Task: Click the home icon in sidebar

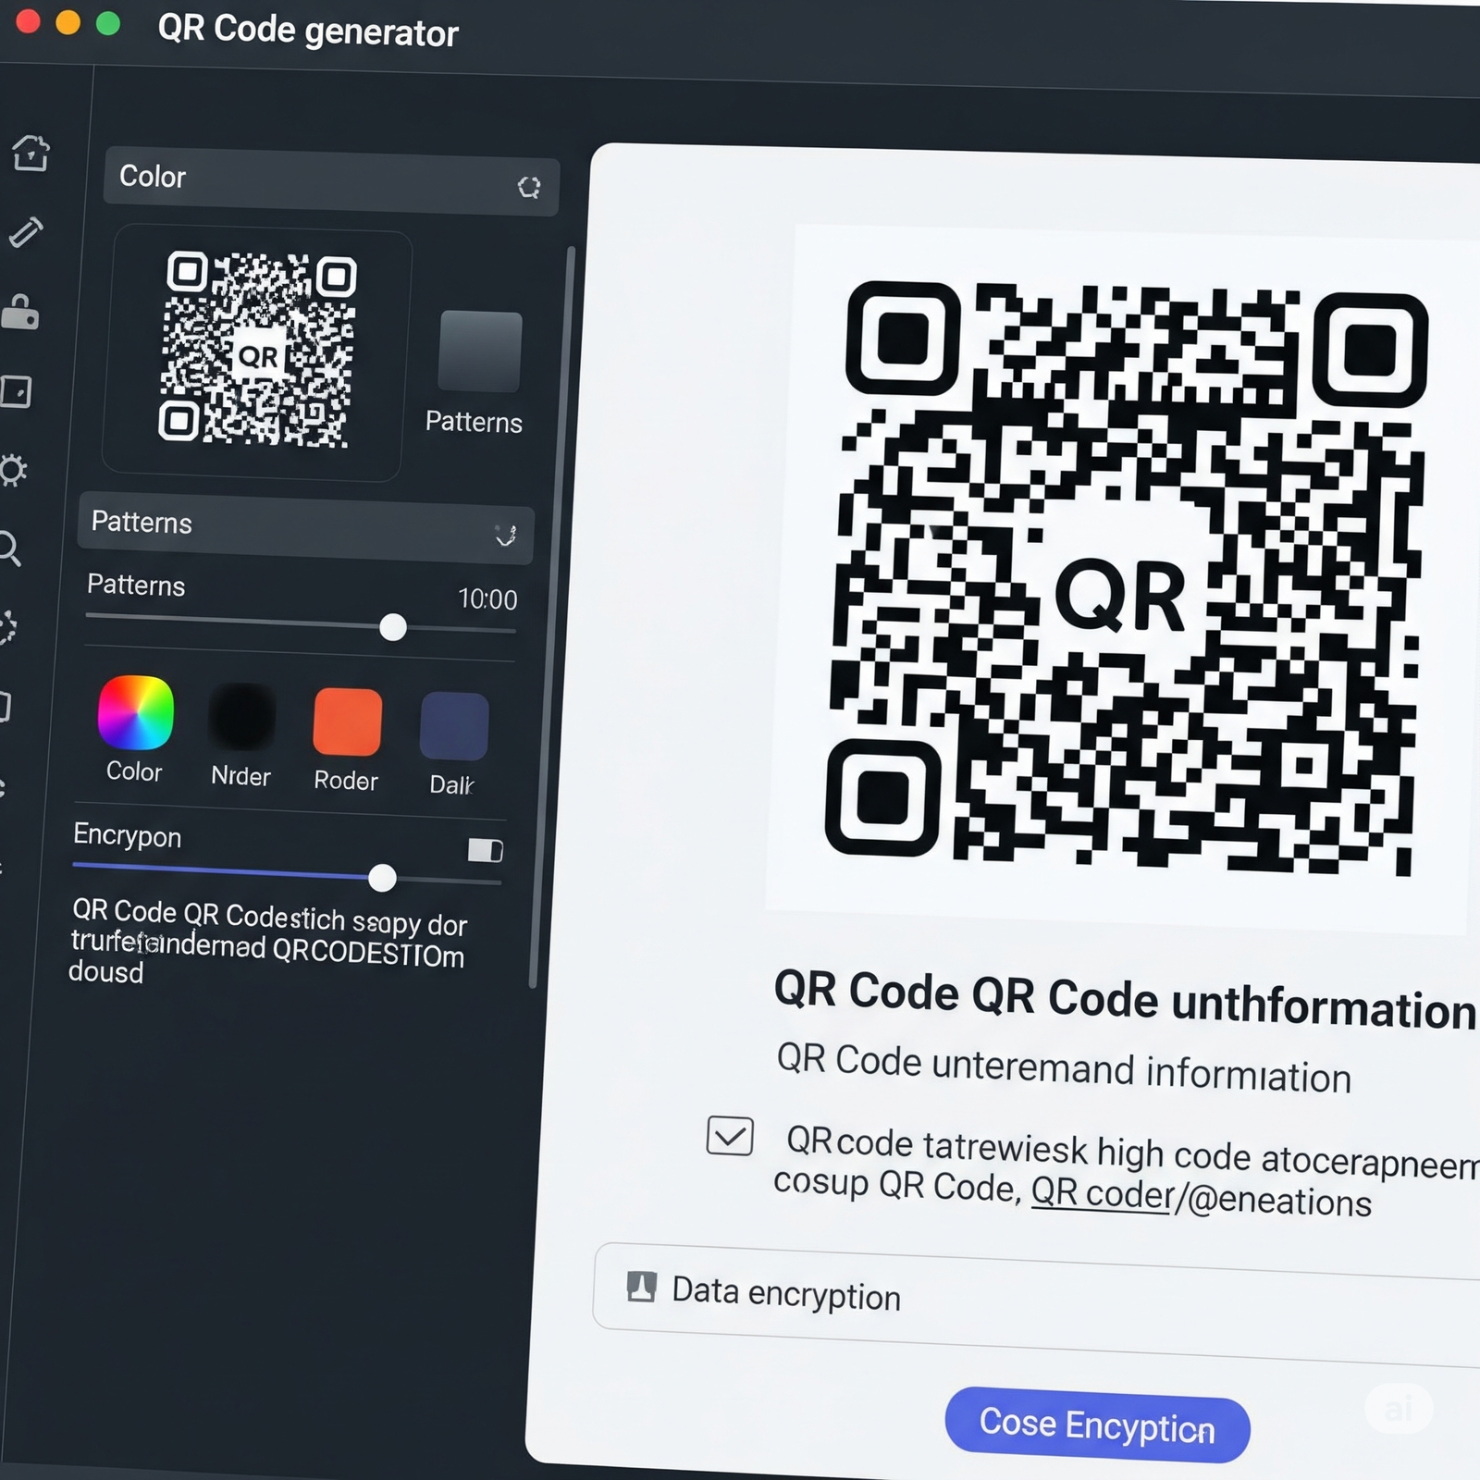Action: tap(31, 153)
